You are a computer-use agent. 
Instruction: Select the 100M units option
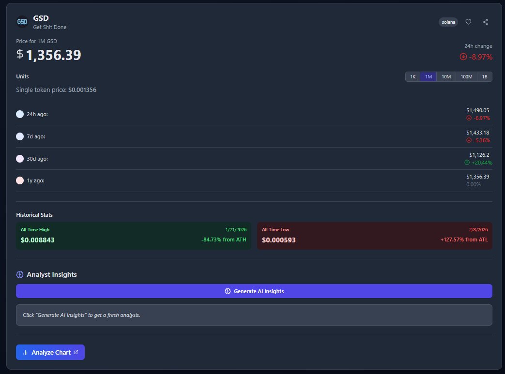[466, 76]
